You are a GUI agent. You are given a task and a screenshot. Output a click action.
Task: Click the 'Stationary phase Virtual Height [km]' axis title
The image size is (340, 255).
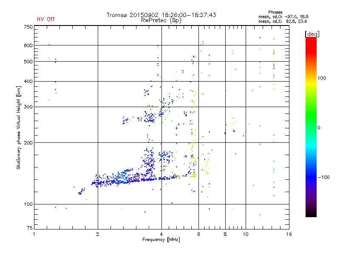[19, 127]
